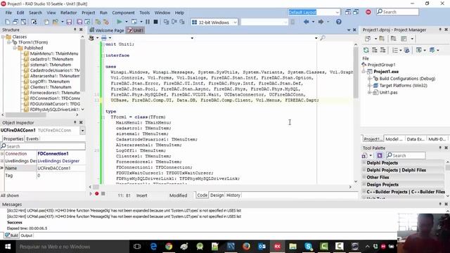Navigate forward with blue right arrow
The image size is (450, 253).
point(321,22)
